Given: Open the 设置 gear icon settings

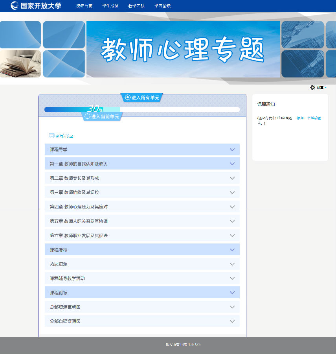Looking at the screenshot, I should click(x=312, y=87).
